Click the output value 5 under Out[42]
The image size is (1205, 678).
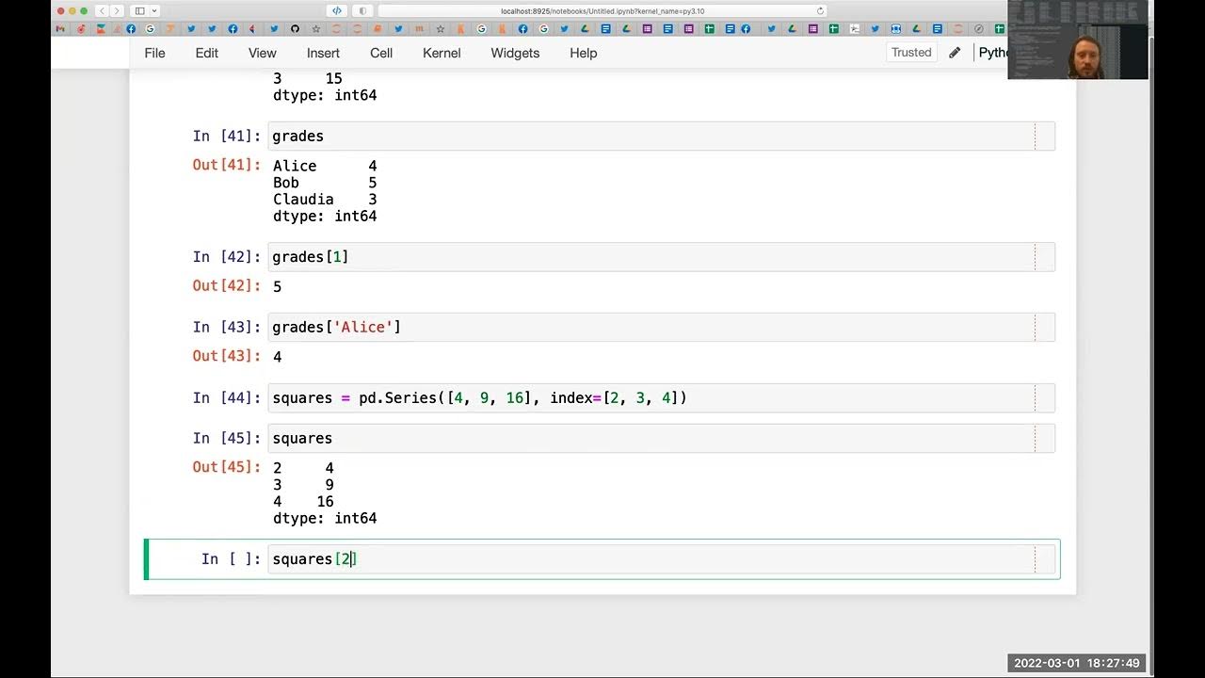click(277, 286)
